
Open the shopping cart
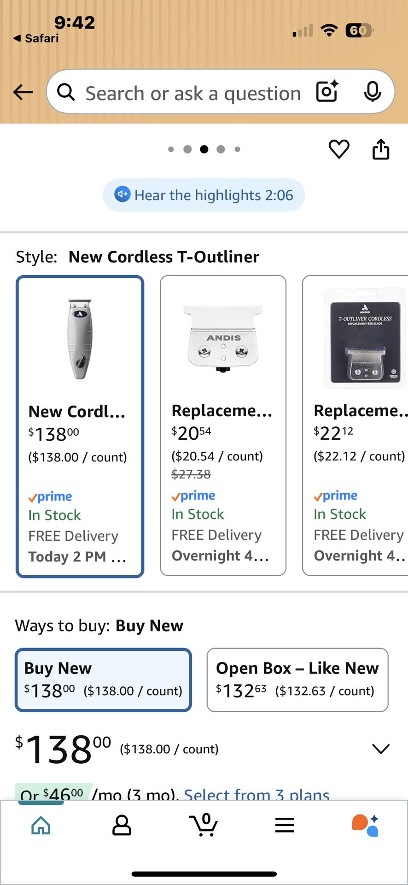(x=204, y=824)
